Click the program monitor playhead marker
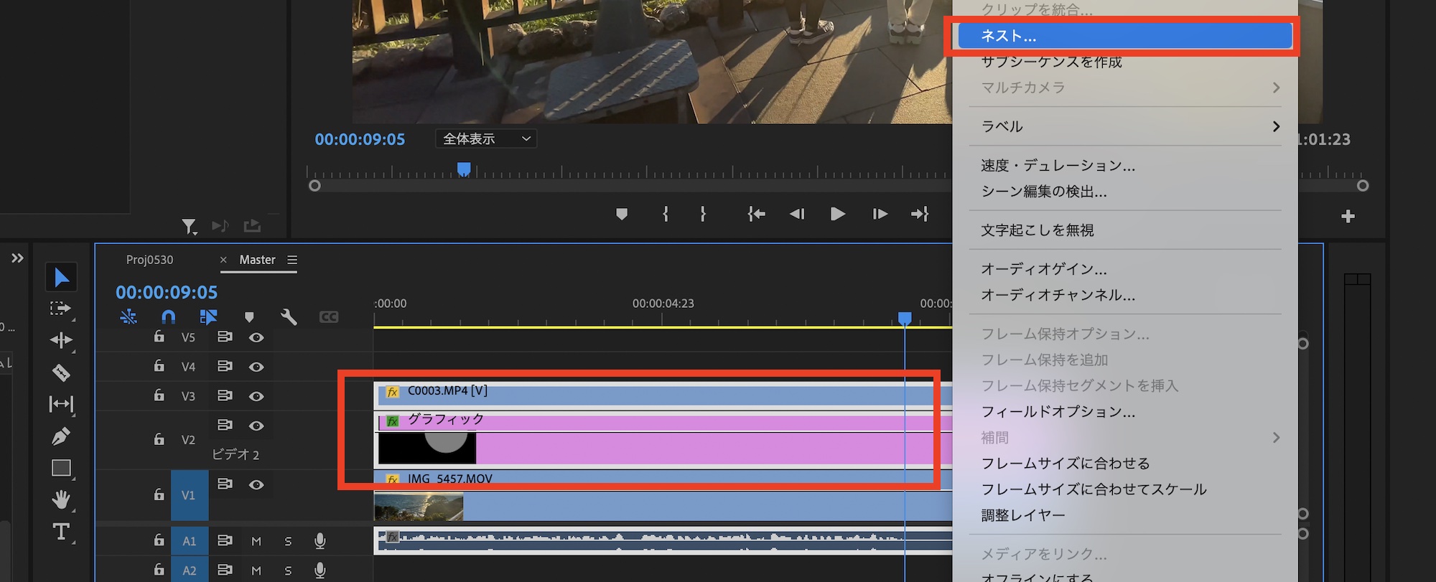 click(464, 169)
